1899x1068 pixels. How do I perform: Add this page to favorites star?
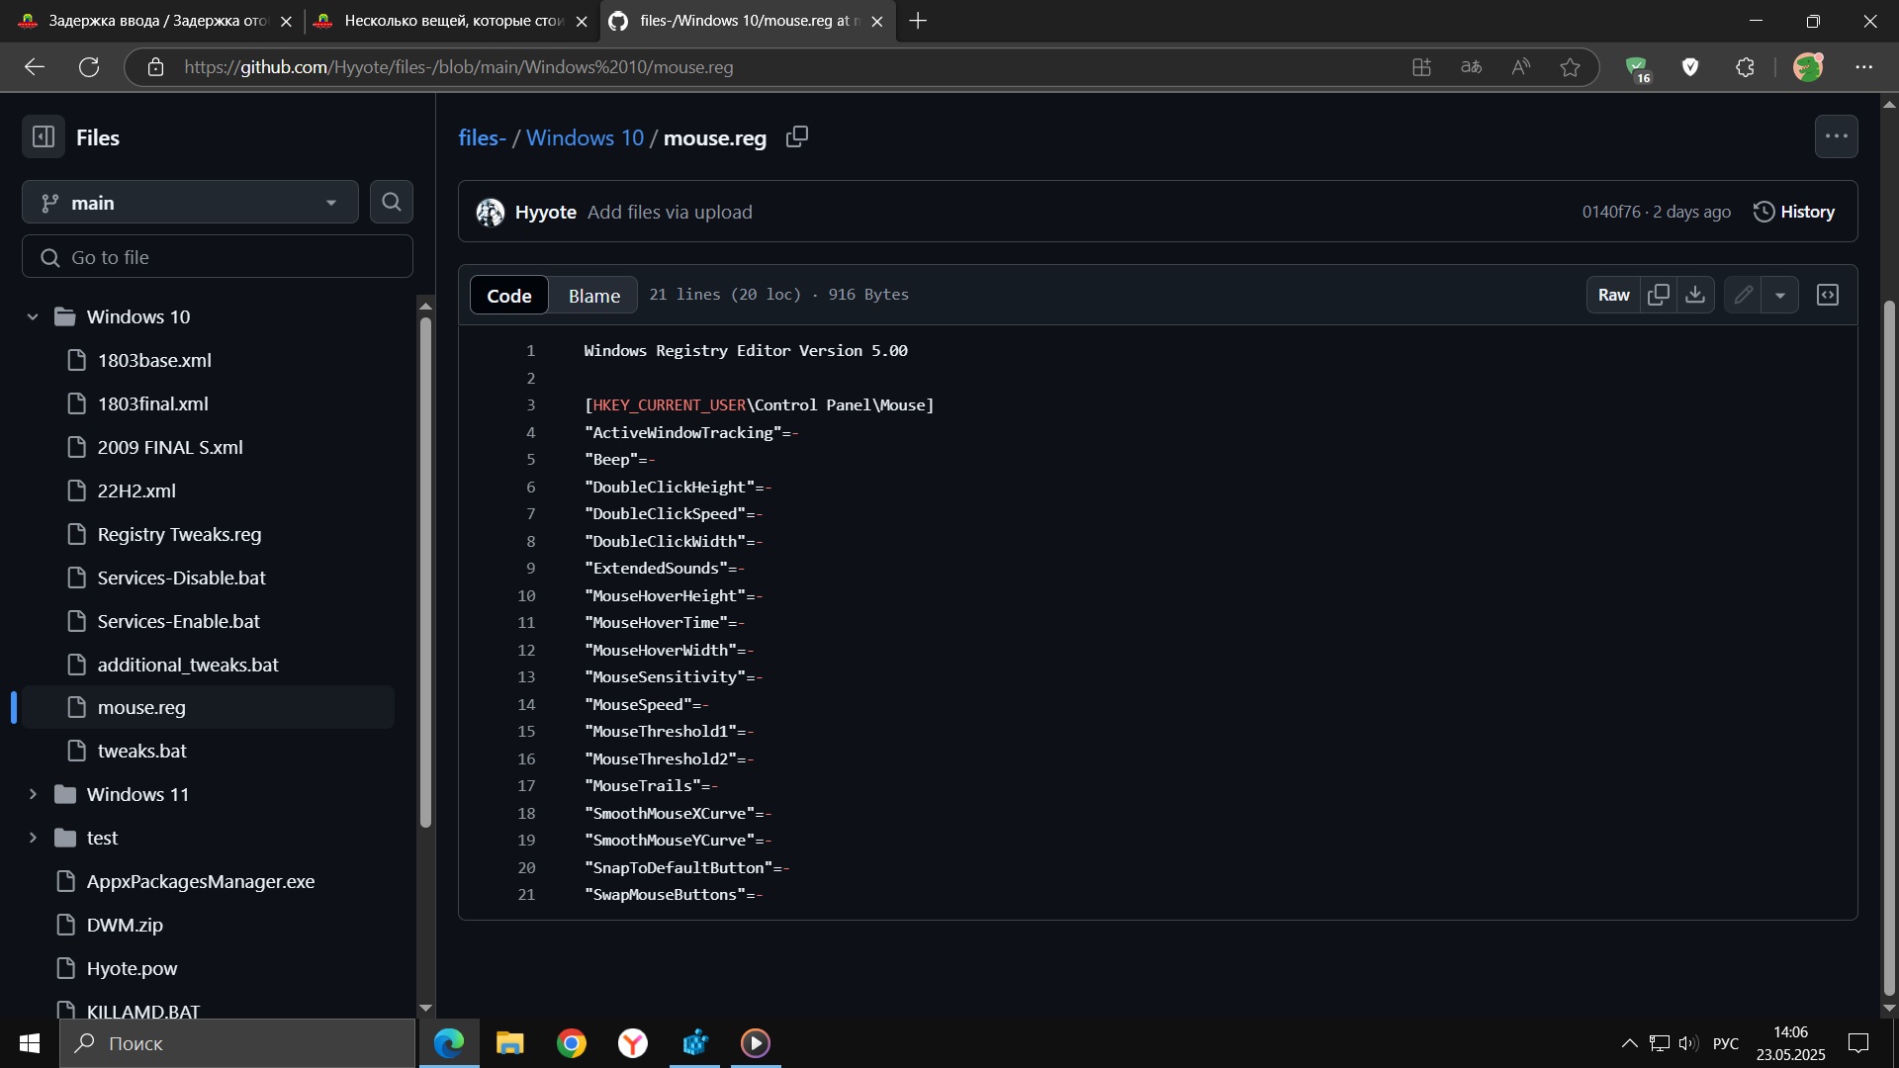point(1570,67)
